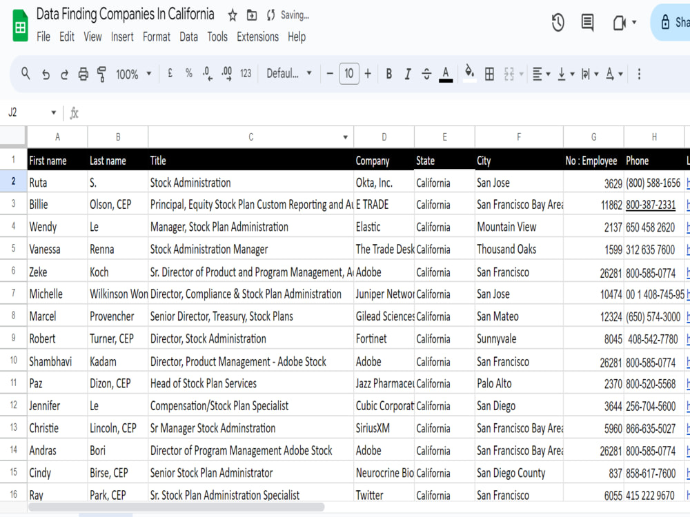Image resolution: width=690 pixels, height=517 pixels.
Task: Open the borders menu
Action: click(489, 73)
